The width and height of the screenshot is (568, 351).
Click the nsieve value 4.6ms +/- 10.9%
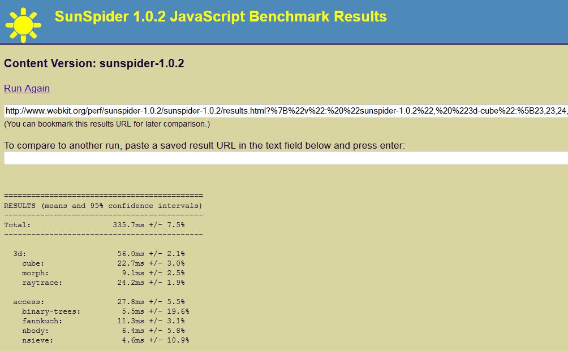[x=156, y=340]
